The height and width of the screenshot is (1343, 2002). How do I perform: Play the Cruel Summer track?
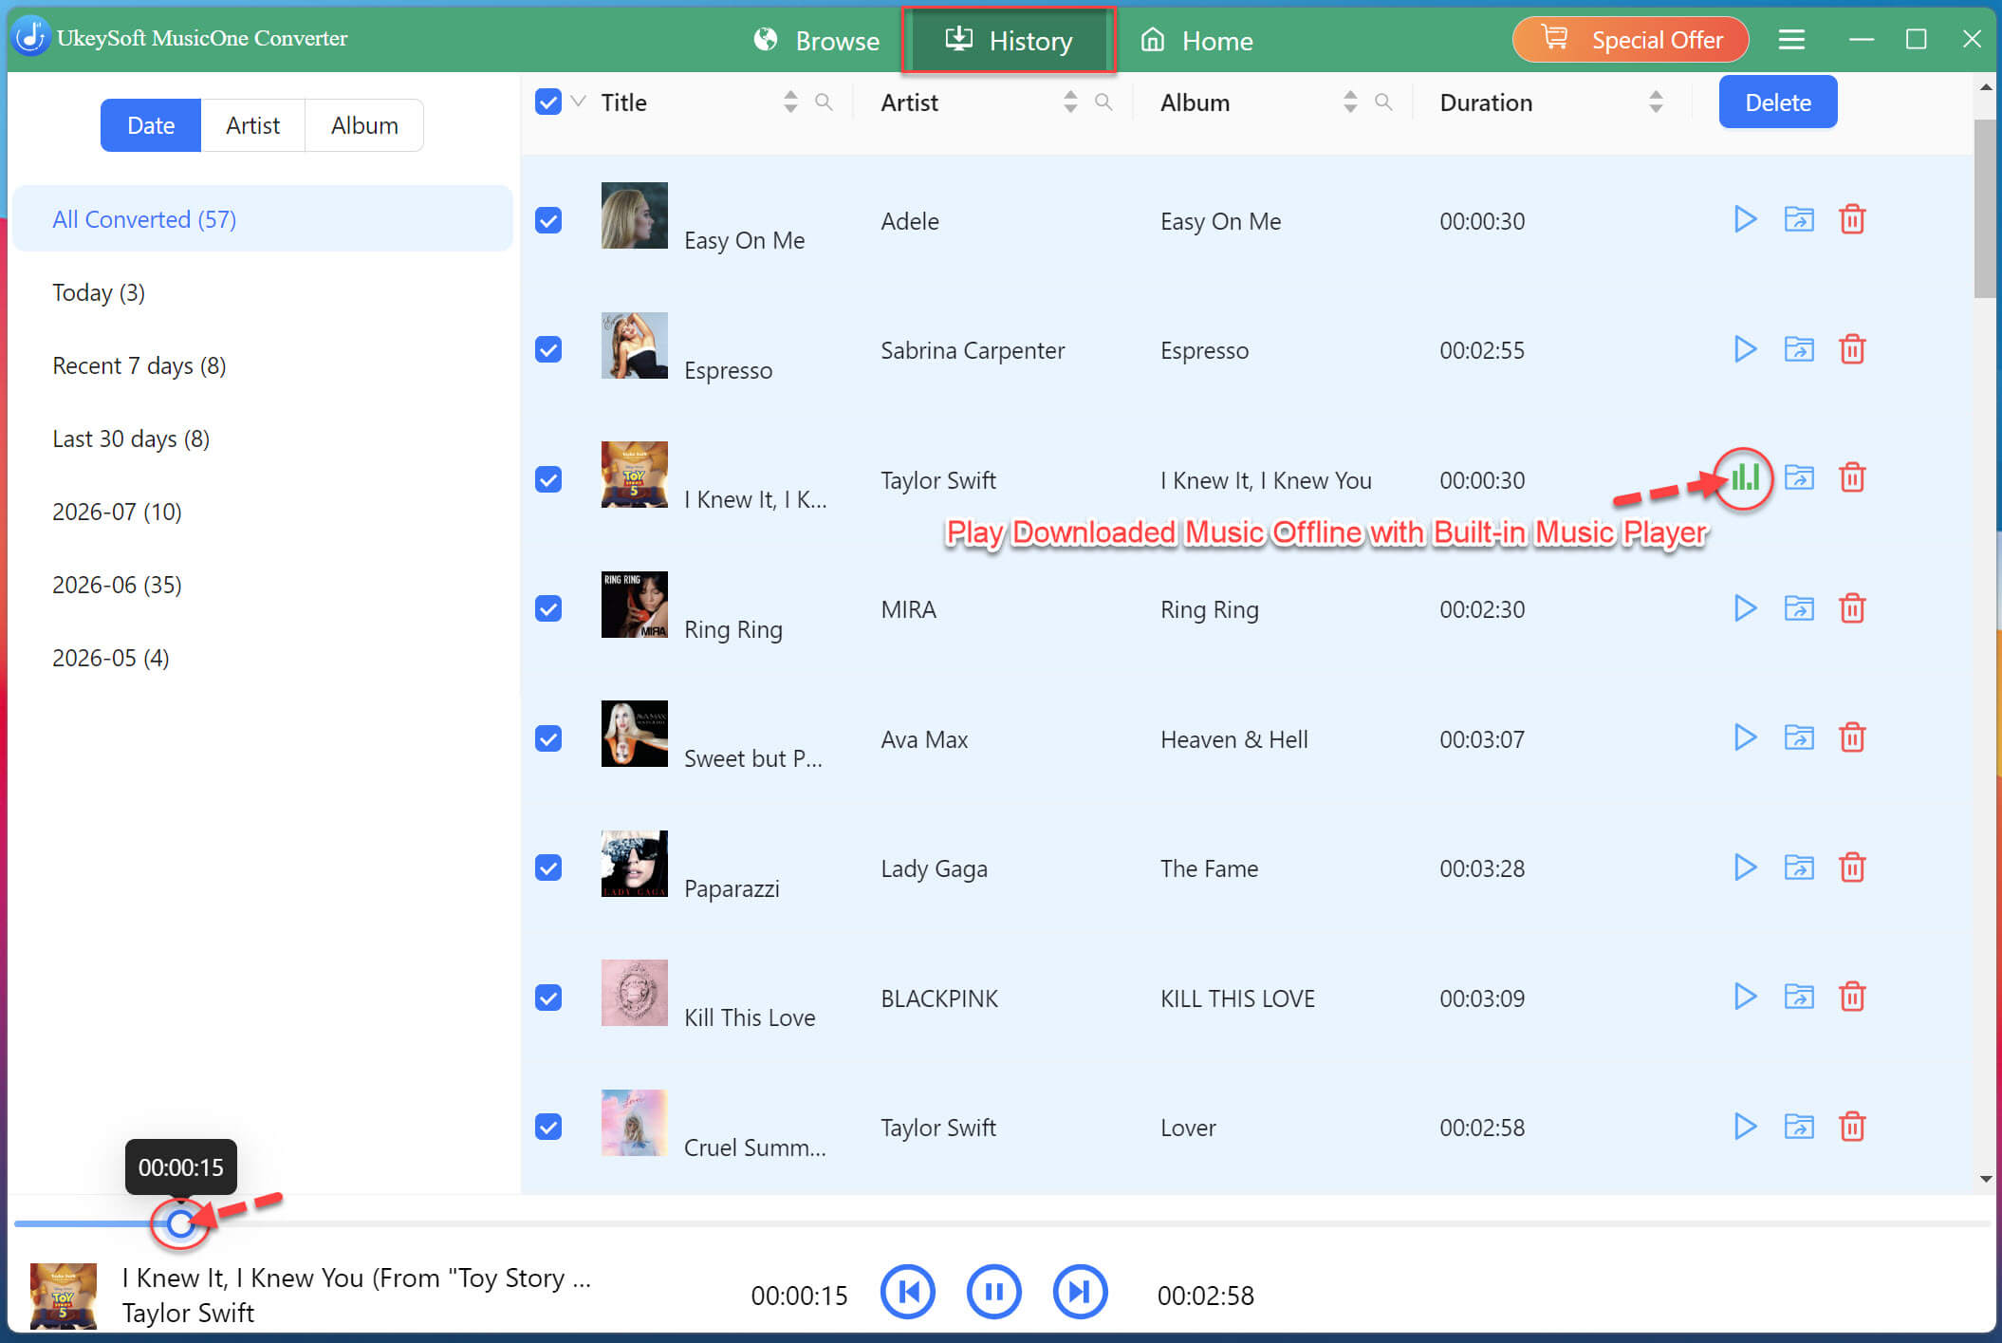click(x=1744, y=1127)
